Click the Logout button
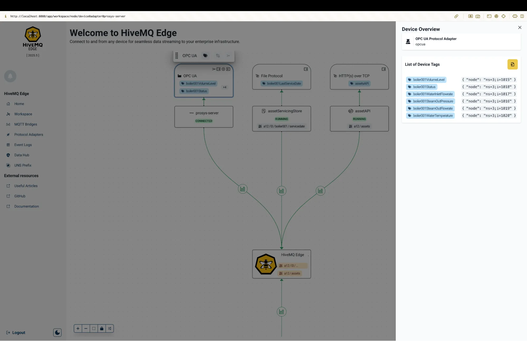 [x=16, y=333]
